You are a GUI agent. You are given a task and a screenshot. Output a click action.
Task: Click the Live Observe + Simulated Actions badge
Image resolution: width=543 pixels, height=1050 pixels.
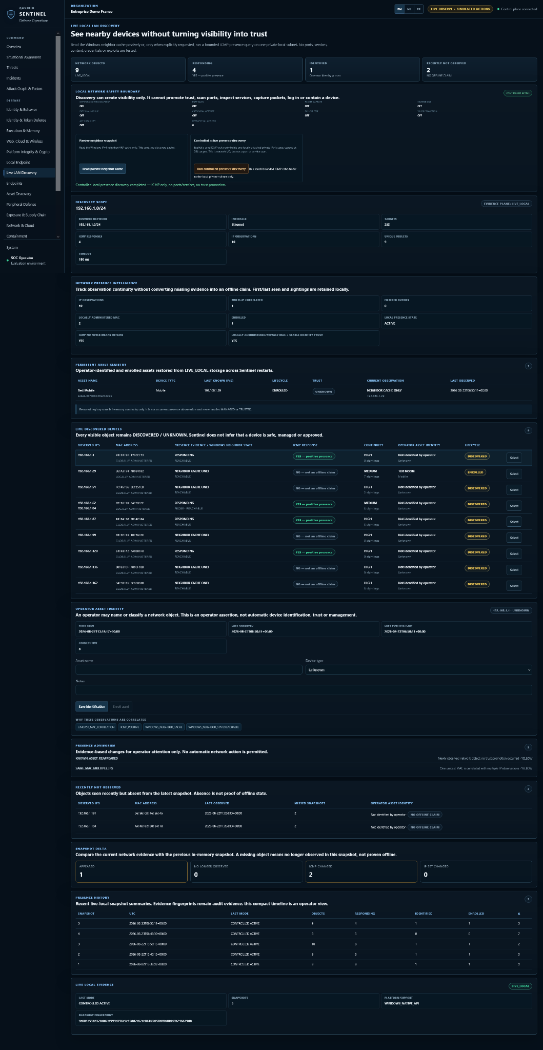pyautogui.click(x=460, y=9)
